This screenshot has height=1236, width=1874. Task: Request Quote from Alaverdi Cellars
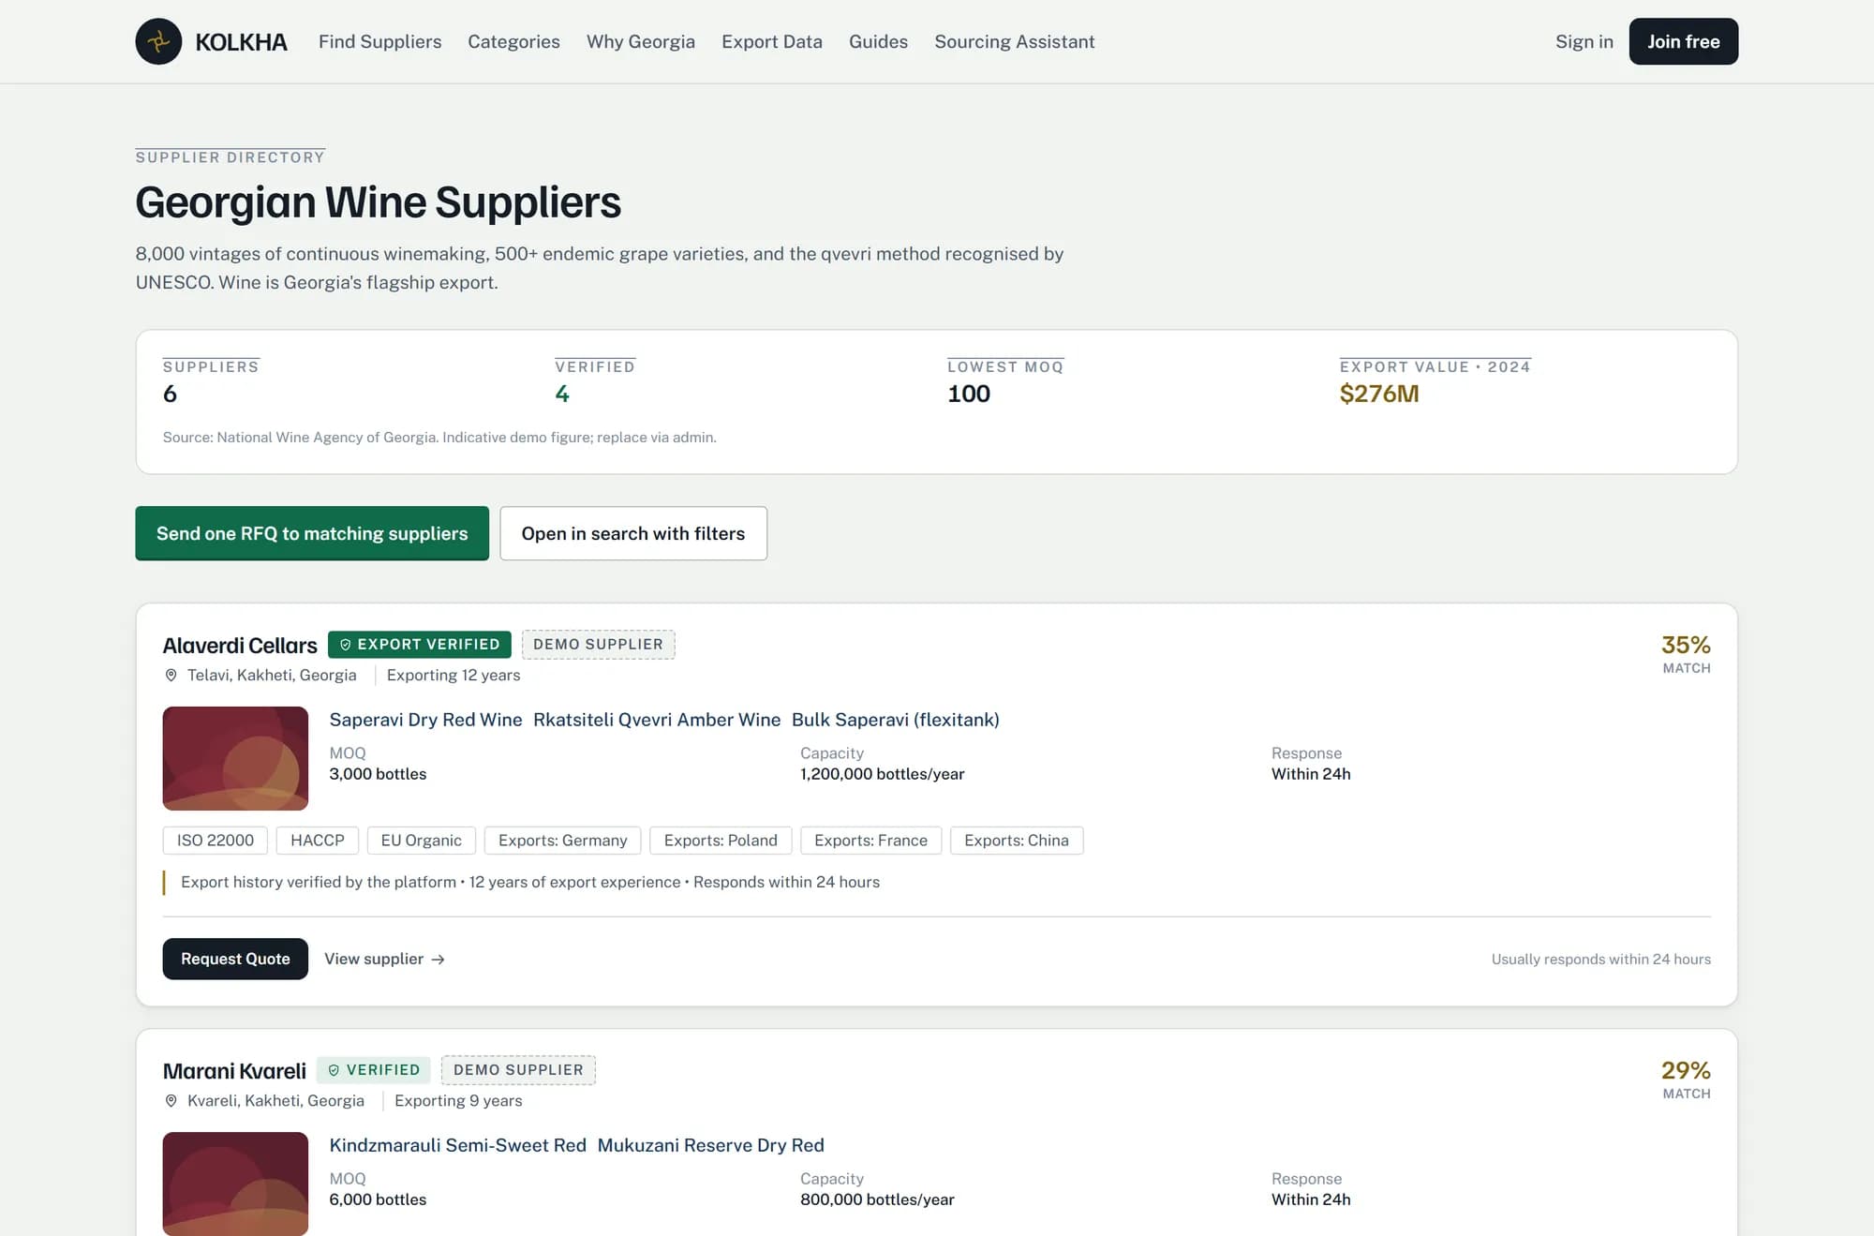pyautogui.click(x=235, y=959)
